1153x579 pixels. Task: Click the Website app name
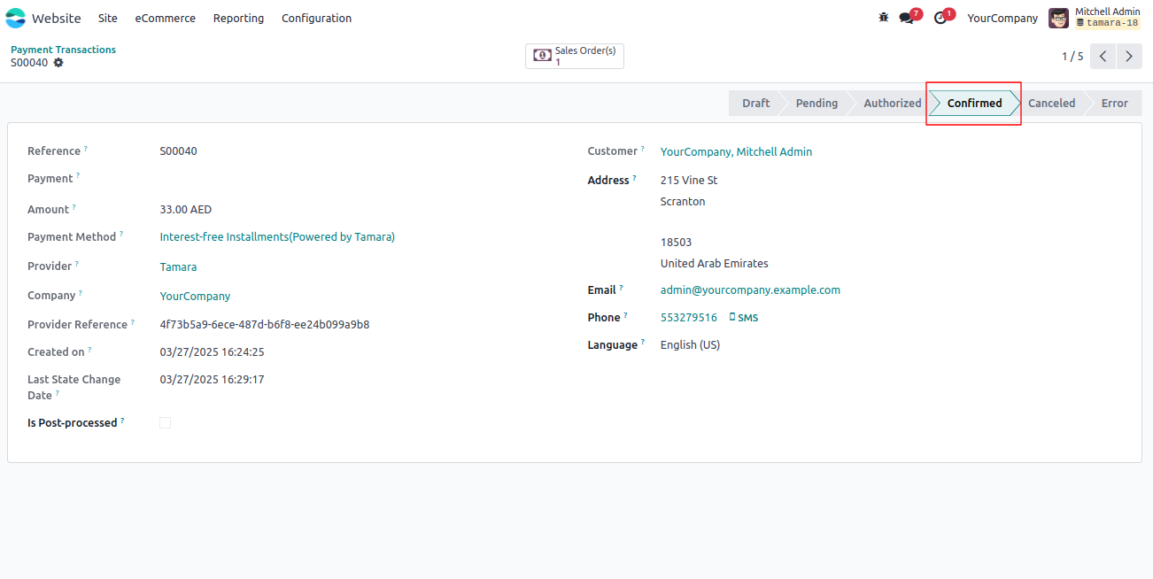coord(56,18)
